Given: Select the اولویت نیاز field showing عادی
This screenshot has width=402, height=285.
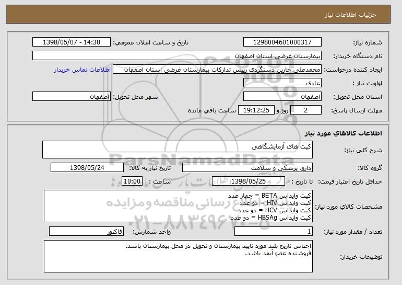Looking at the screenshot, I should [x=282, y=83].
